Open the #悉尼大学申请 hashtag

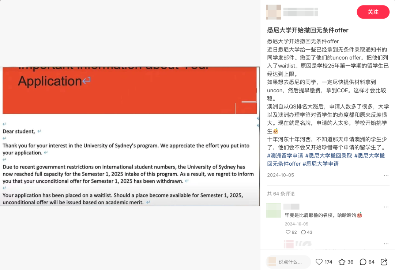(x=320, y=164)
